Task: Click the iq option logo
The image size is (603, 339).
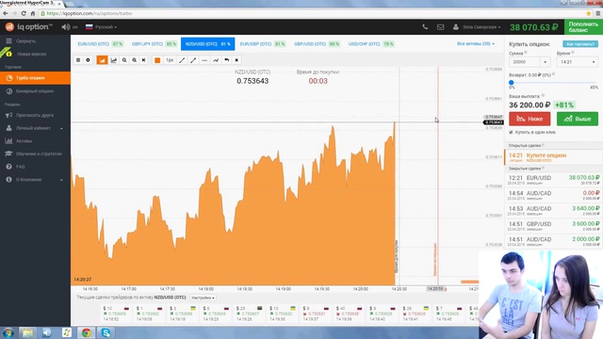Action: pyautogui.click(x=29, y=27)
